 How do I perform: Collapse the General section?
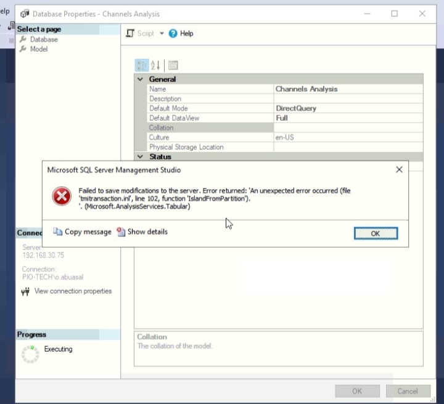[x=140, y=79]
